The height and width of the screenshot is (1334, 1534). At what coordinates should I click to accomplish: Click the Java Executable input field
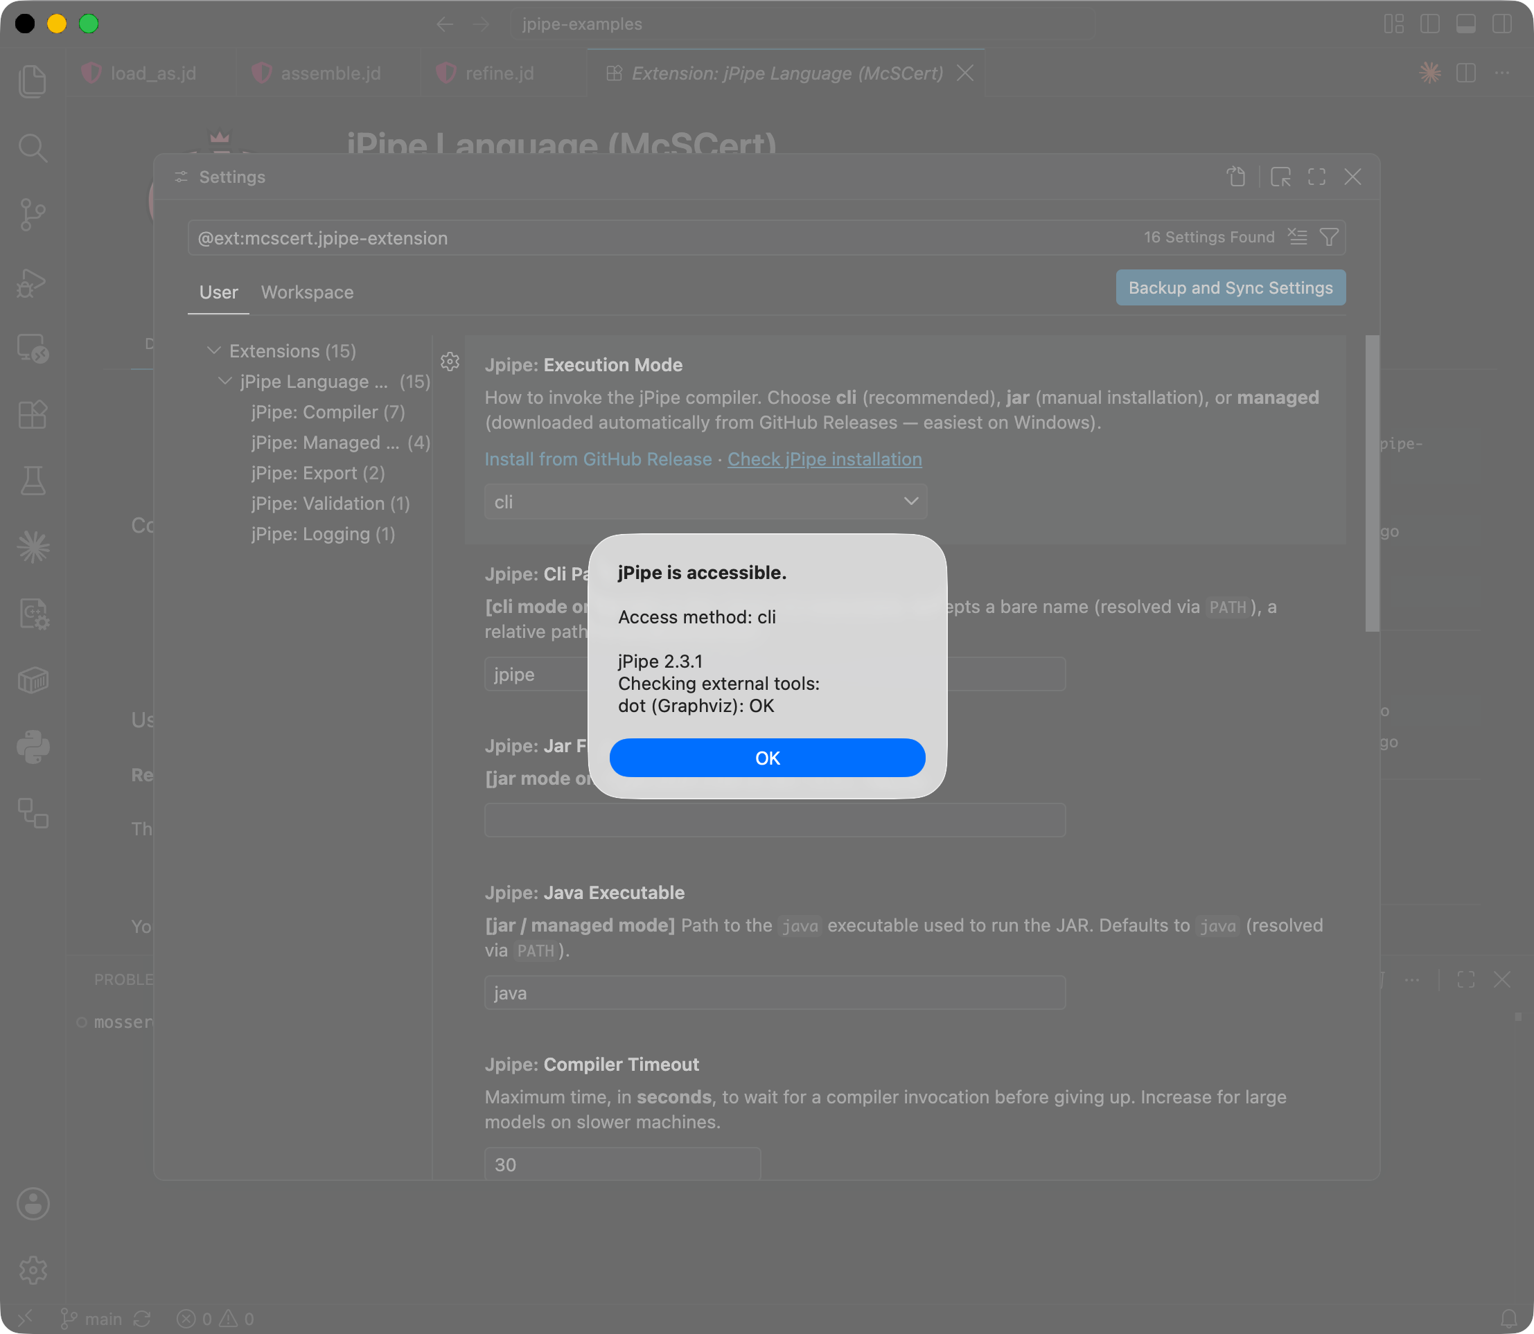tap(775, 993)
